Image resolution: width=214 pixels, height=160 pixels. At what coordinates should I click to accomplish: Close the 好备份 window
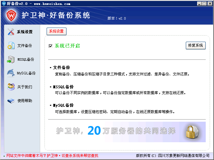[x=210, y=4]
